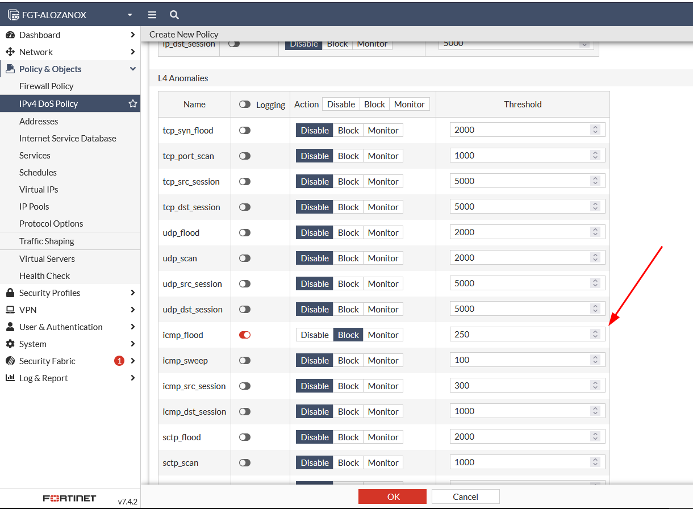693x509 pixels.
Task: Open the FGT-ALOZANOX device dropdown
Action: (x=130, y=15)
